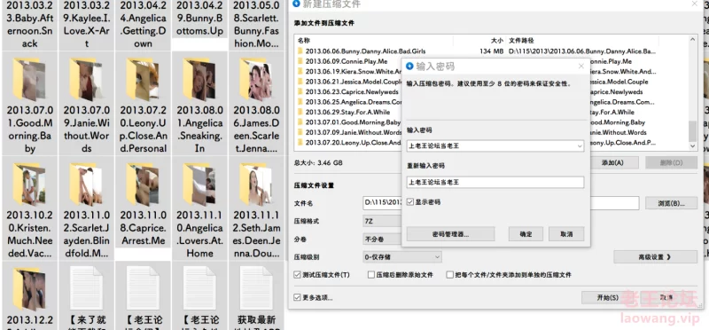Select the 2013.07.09.Janie.Without.Words row in file list
This screenshot has width=709, height=330.
coord(349,133)
